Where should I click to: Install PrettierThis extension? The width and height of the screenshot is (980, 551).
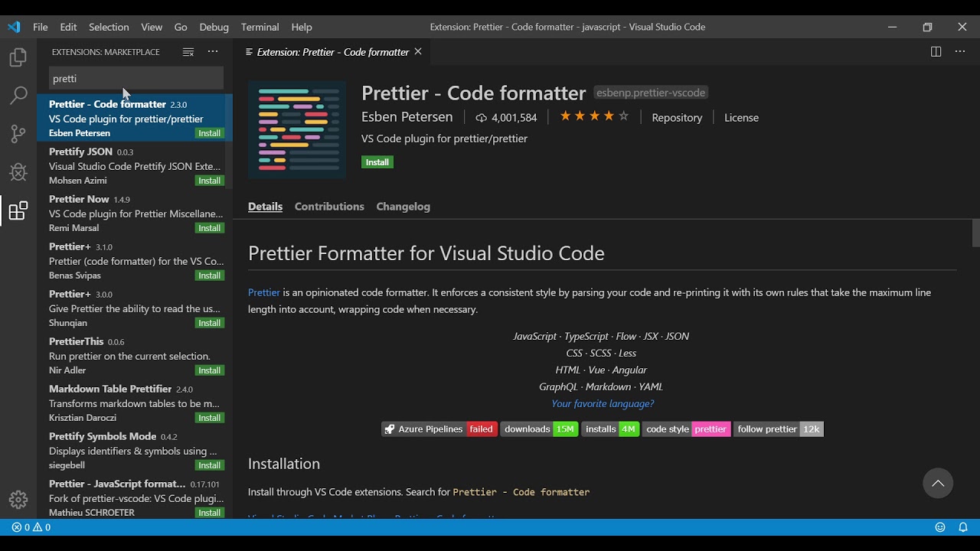[x=210, y=370]
